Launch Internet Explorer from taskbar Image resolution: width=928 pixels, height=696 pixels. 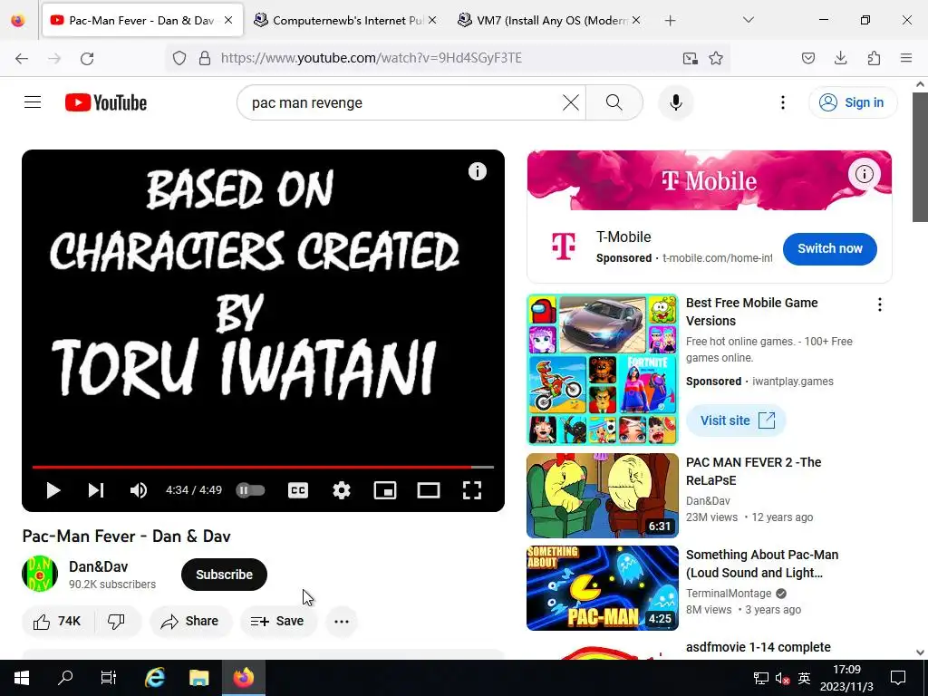coord(154,678)
